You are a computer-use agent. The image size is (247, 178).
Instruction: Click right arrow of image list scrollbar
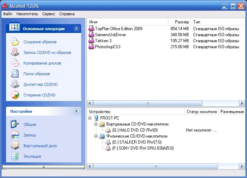coord(242,103)
